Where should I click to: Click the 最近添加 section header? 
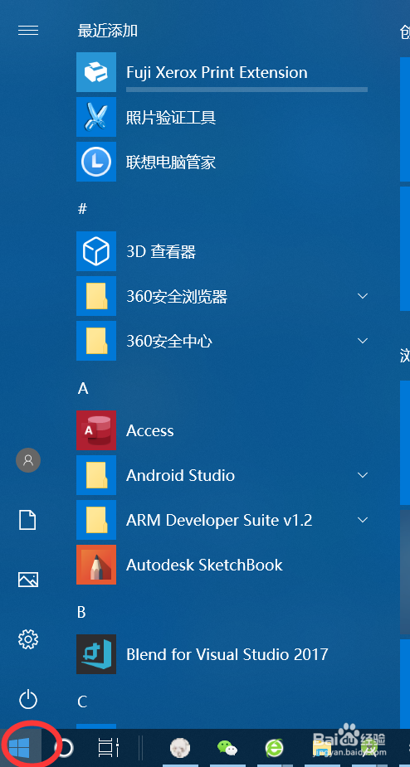pos(107,31)
